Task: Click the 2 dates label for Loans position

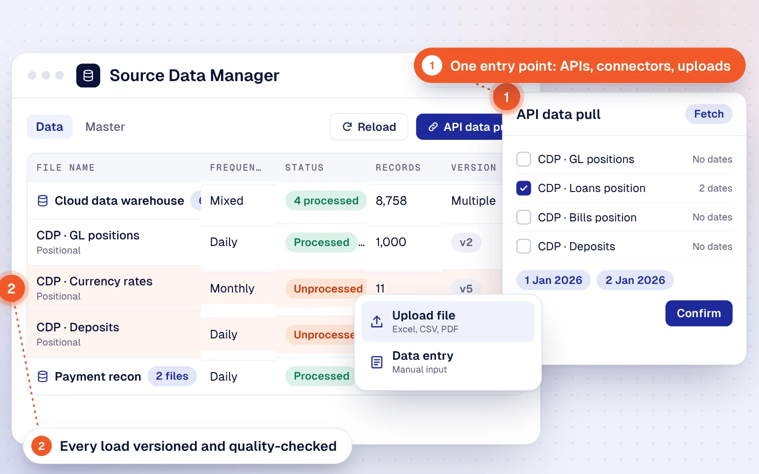Action: 715,188
